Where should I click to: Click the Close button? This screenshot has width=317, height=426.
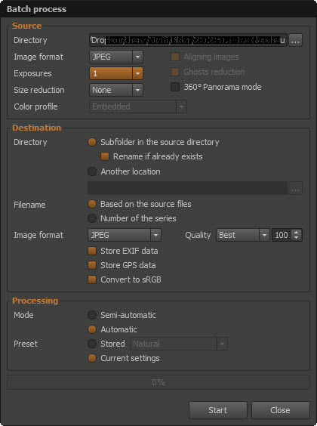click(280, 410)
